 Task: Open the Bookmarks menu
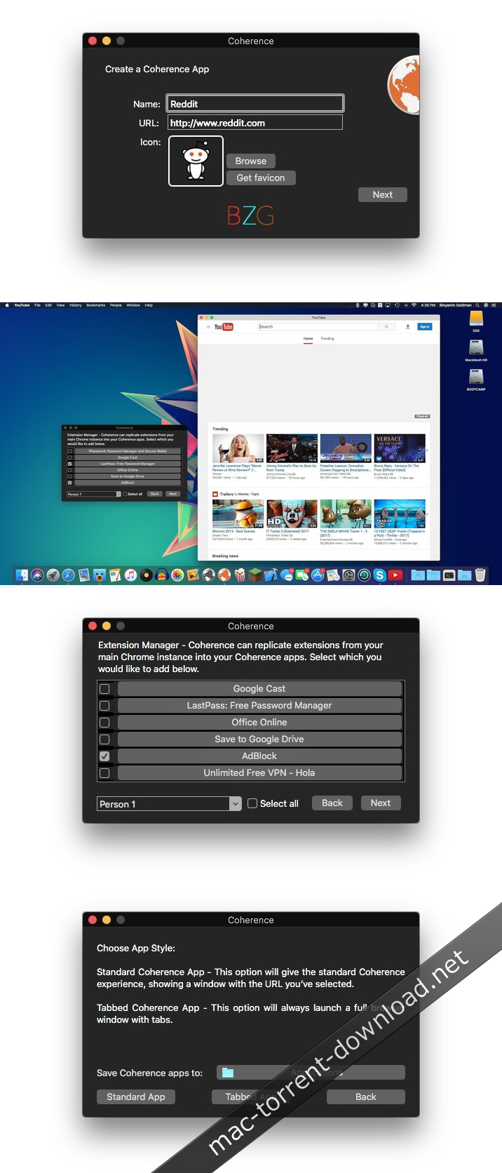[x=96, y=305]
